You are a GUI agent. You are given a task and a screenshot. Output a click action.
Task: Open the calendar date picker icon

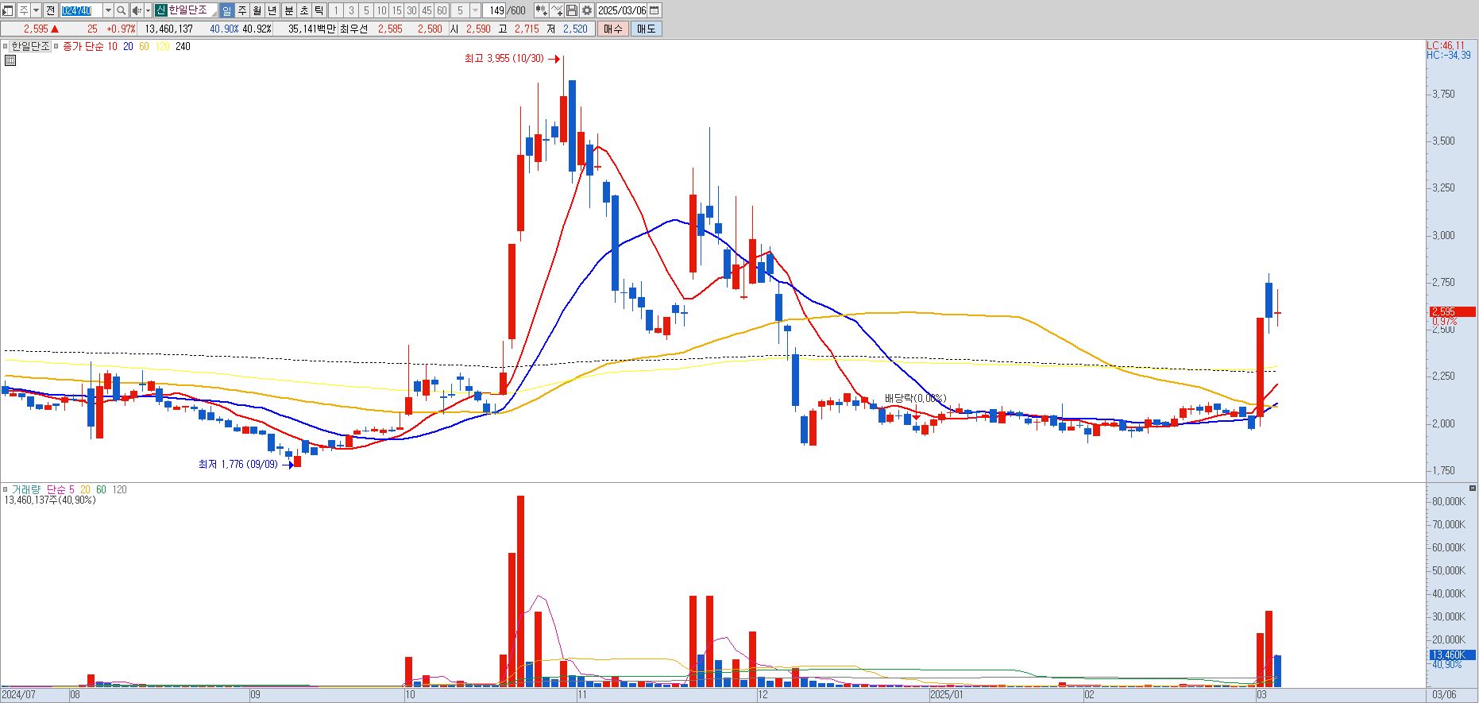click(x=655, y=10)
